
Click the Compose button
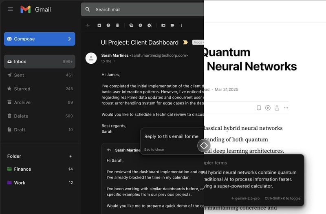[40, 39]
